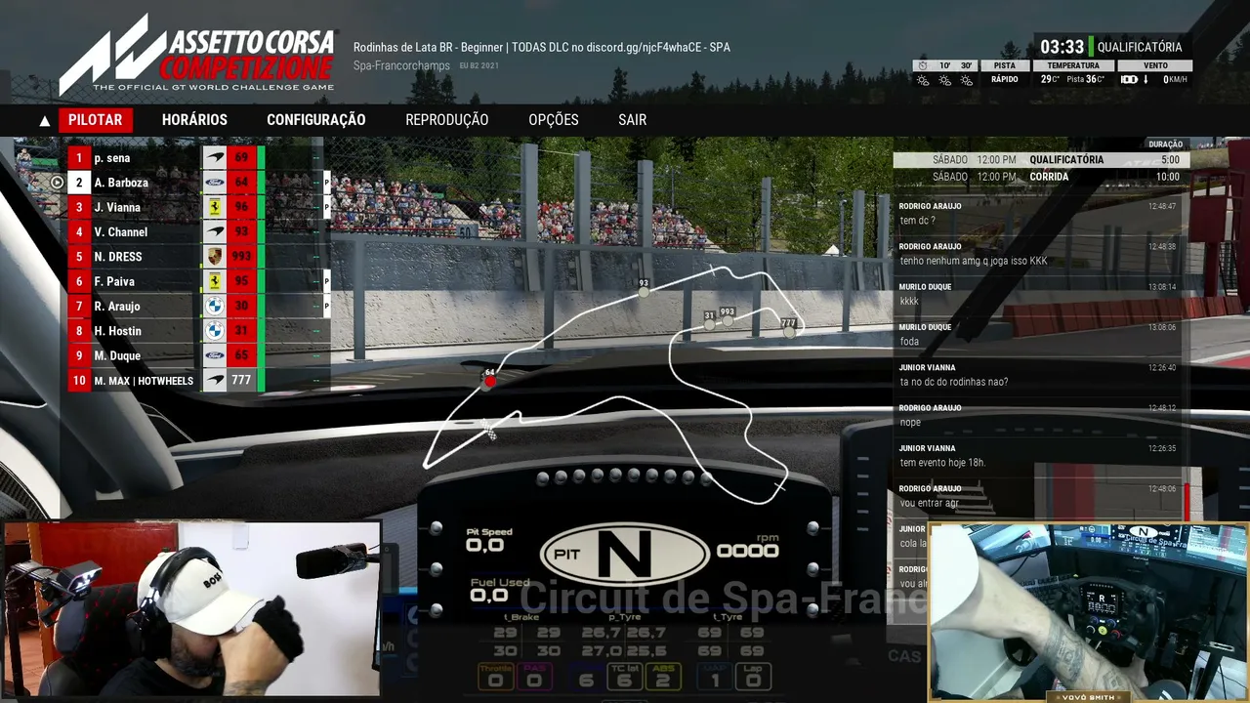The height and width of the screenshot is (703, 1250).
Task: Click the pit marker P for J. Vianna
Action: 326,207
